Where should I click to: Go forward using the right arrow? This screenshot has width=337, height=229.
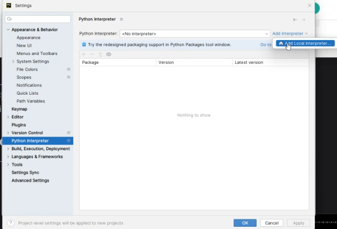[x=303, y=20]
